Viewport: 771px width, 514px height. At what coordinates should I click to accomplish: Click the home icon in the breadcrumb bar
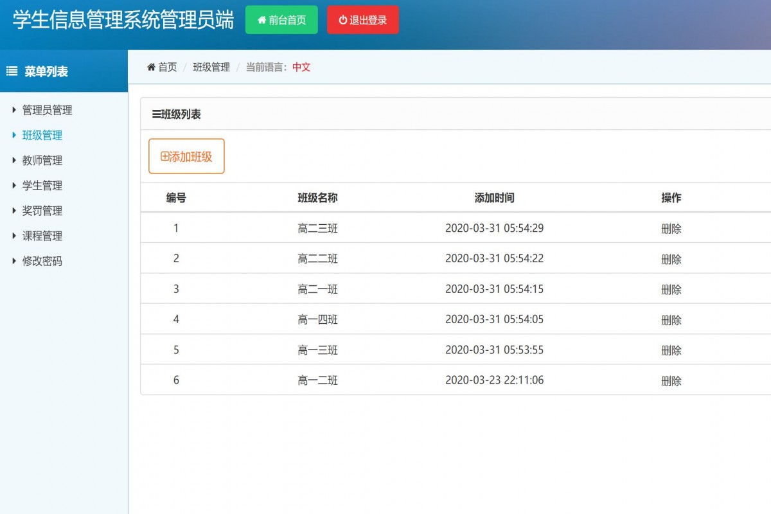(x=150, y=67)
